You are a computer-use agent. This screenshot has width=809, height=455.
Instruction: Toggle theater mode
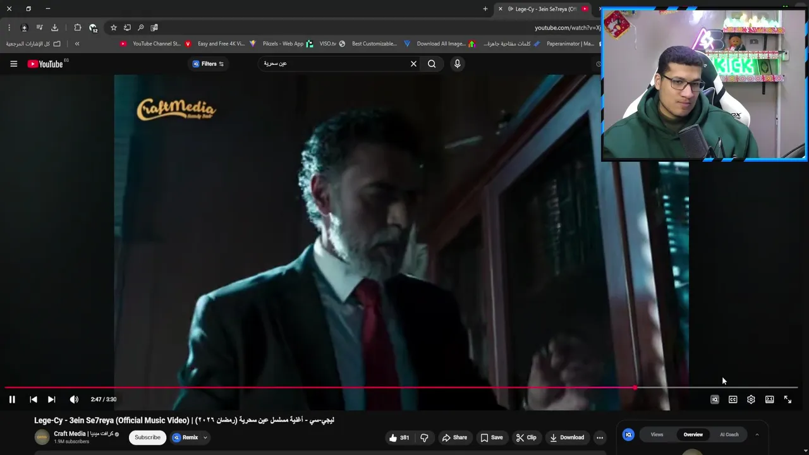(x=769, y=399)
